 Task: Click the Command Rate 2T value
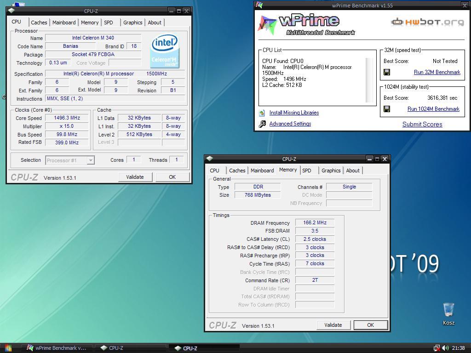315,280
